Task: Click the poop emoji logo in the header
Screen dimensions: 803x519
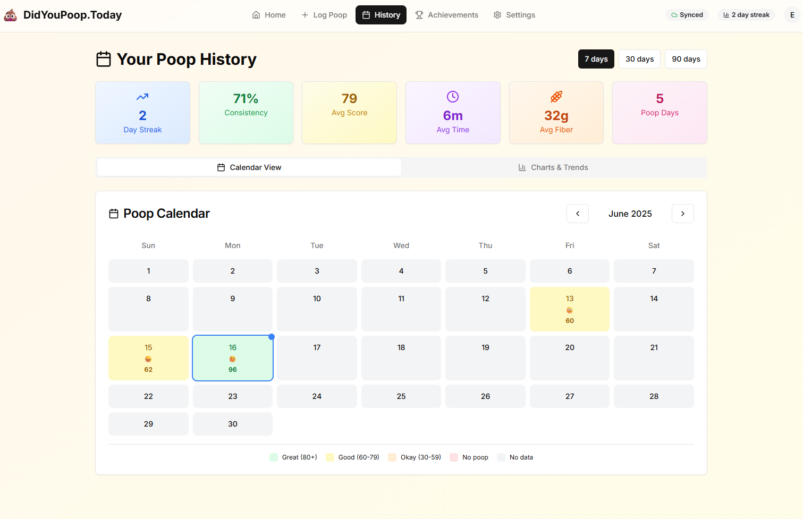Action: click(11, 15)
